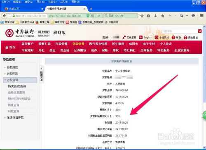Open the 银行账户 menu
This screenshot has height=150, width=206.
28,44
